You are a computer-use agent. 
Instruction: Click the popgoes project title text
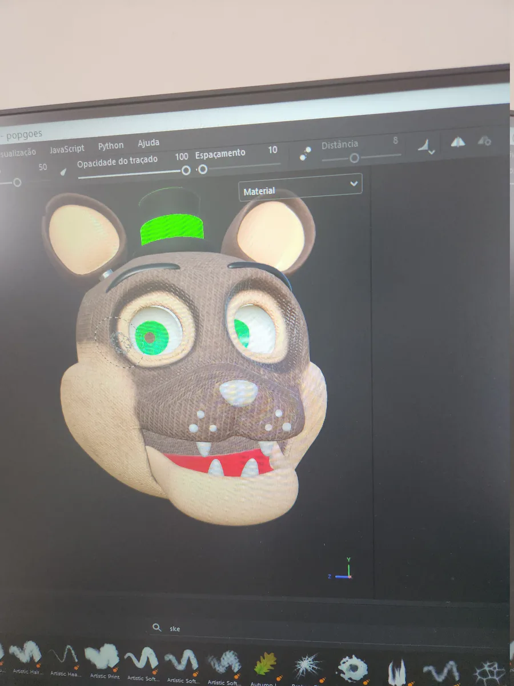[x=24, y=135]
